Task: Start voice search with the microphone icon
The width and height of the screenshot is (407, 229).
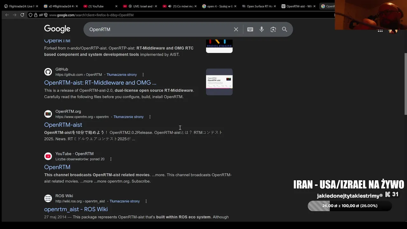Action: point(262,29)
